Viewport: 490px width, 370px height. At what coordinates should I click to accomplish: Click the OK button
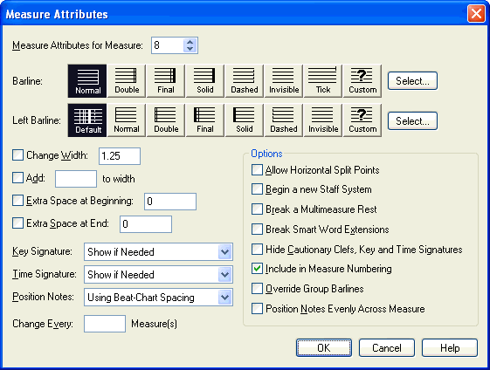tap(324, 347)
